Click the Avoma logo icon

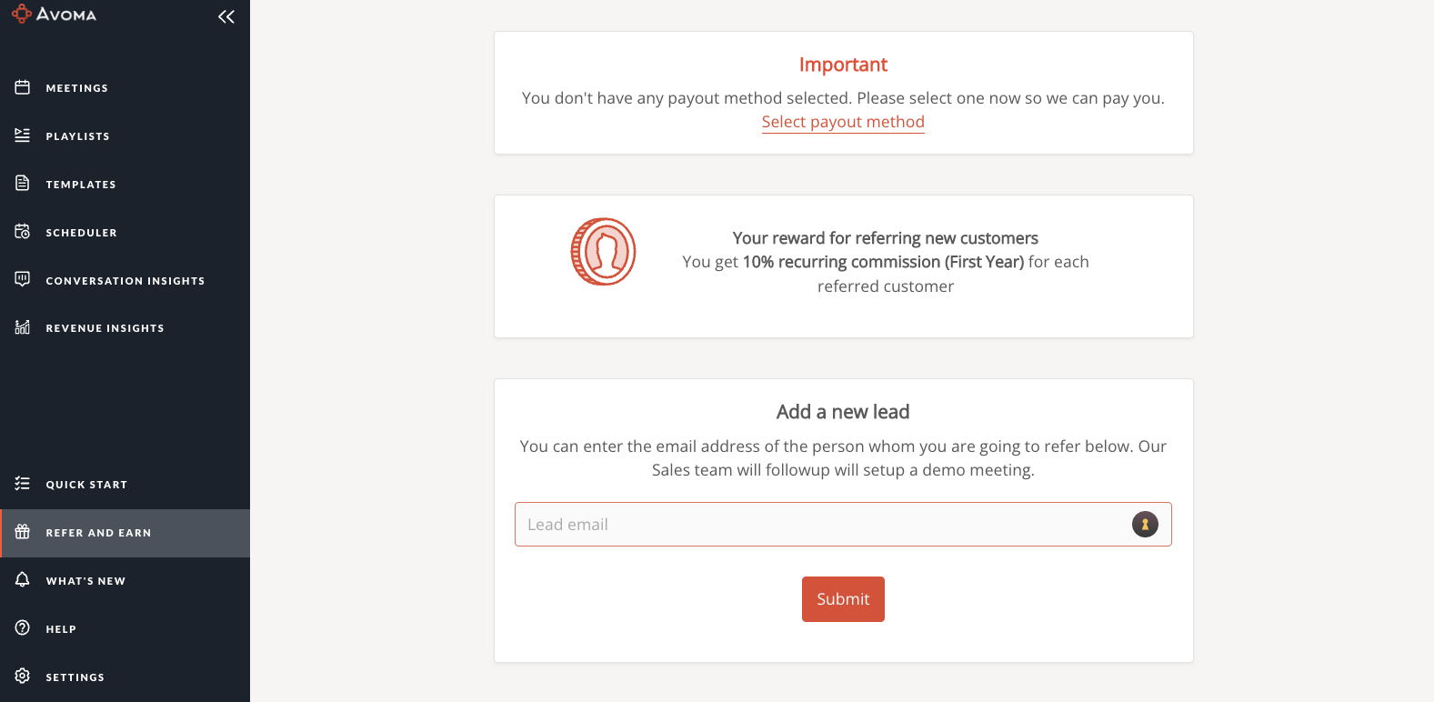[21, 15]
